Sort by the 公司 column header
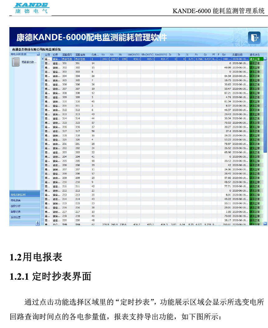This screenshot has height=328, width=268. [x=48, y=55]
